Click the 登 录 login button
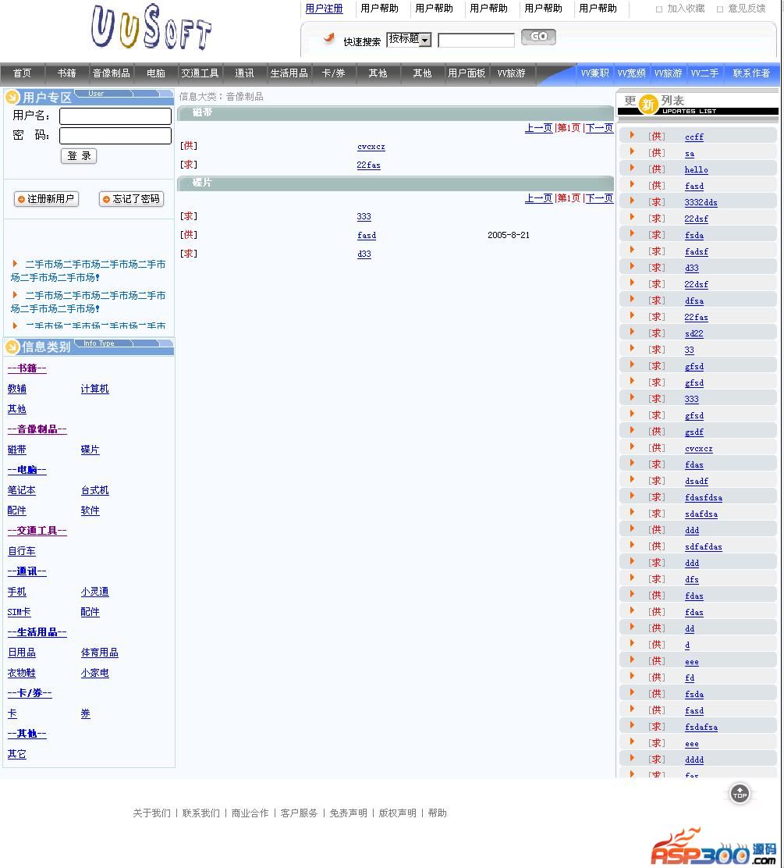The height and width of the screenshot is (868, 784). pyautogui.click(x=79, y=156)
